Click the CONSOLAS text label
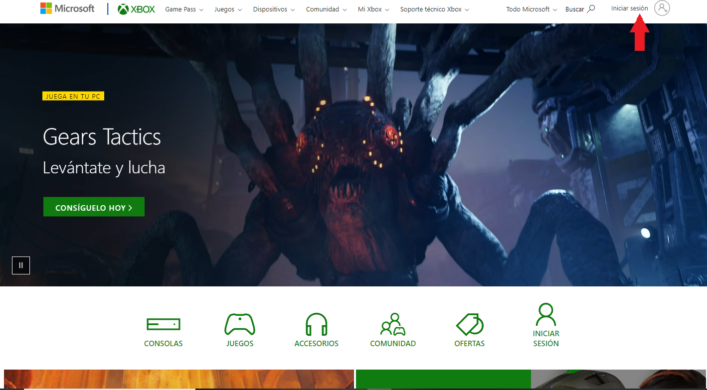Screen dimensions: 707x390 pos(164,344)
